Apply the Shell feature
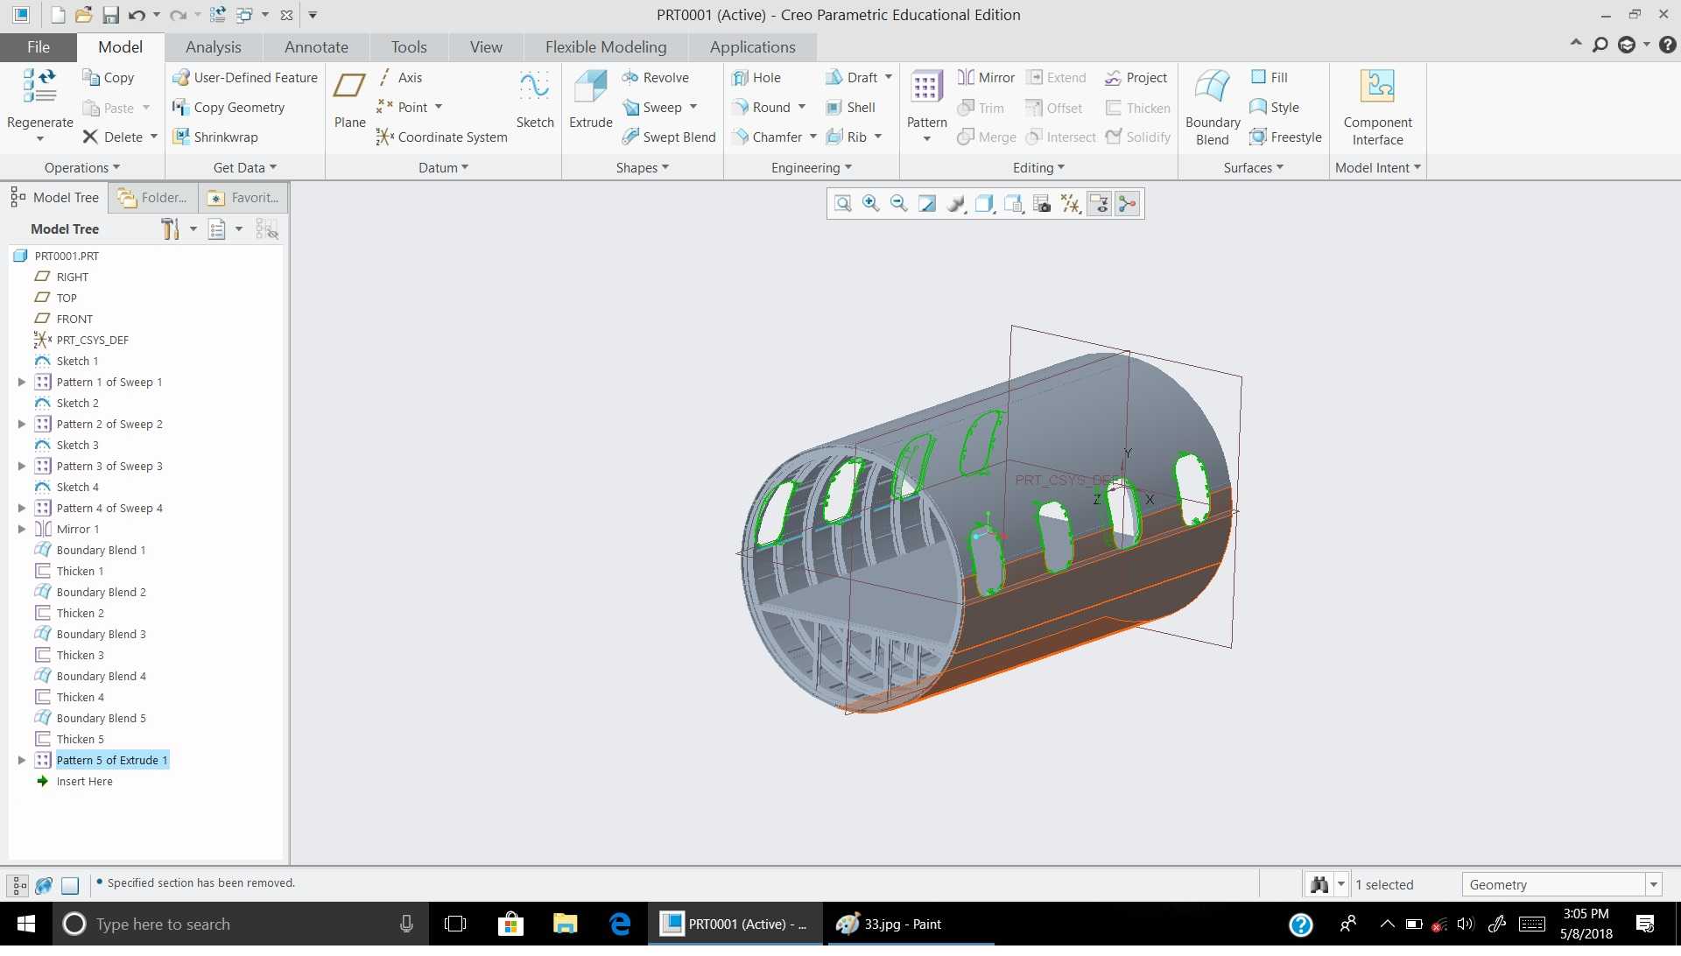Viewport: 1681px width, 956px height. [850, 107]
